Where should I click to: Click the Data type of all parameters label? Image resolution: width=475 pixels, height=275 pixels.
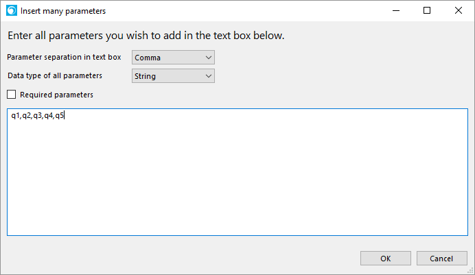point(55,75)
